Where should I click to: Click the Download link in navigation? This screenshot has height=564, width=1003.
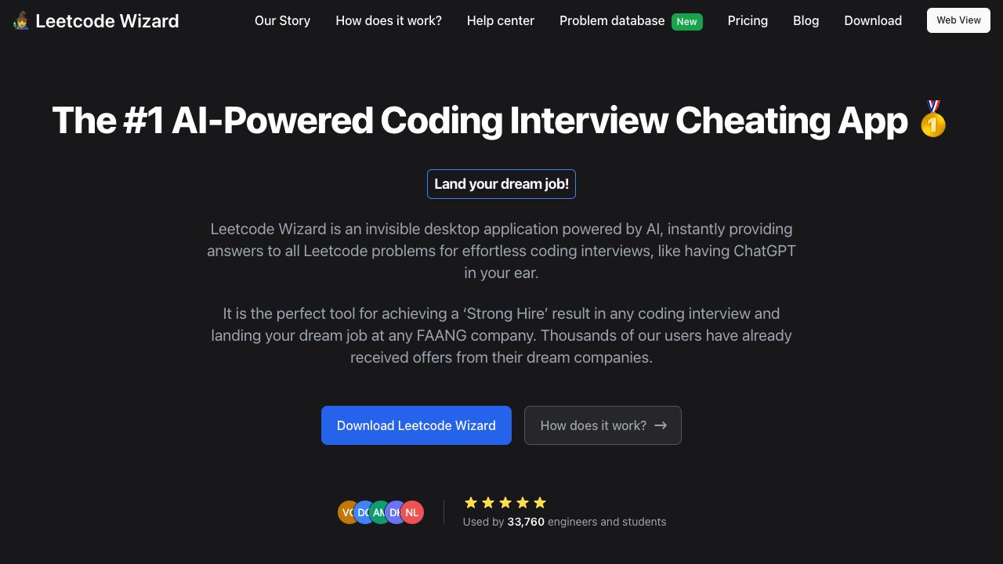coord(873,20)
